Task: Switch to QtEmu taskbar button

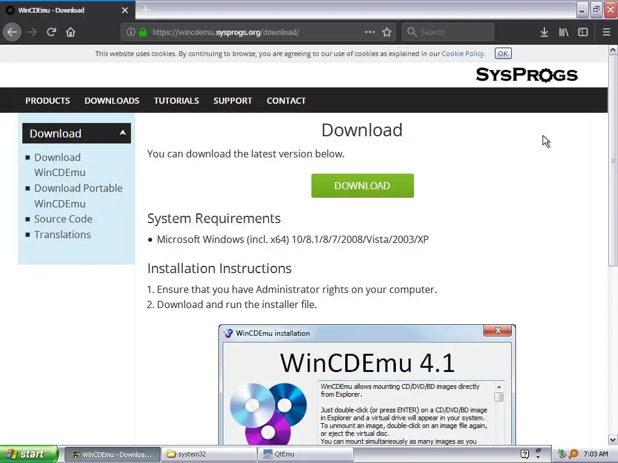Action: pos(305,455)
